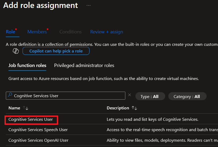Open the Role tab
The image size is (218, 147).
tap(11, 32)
